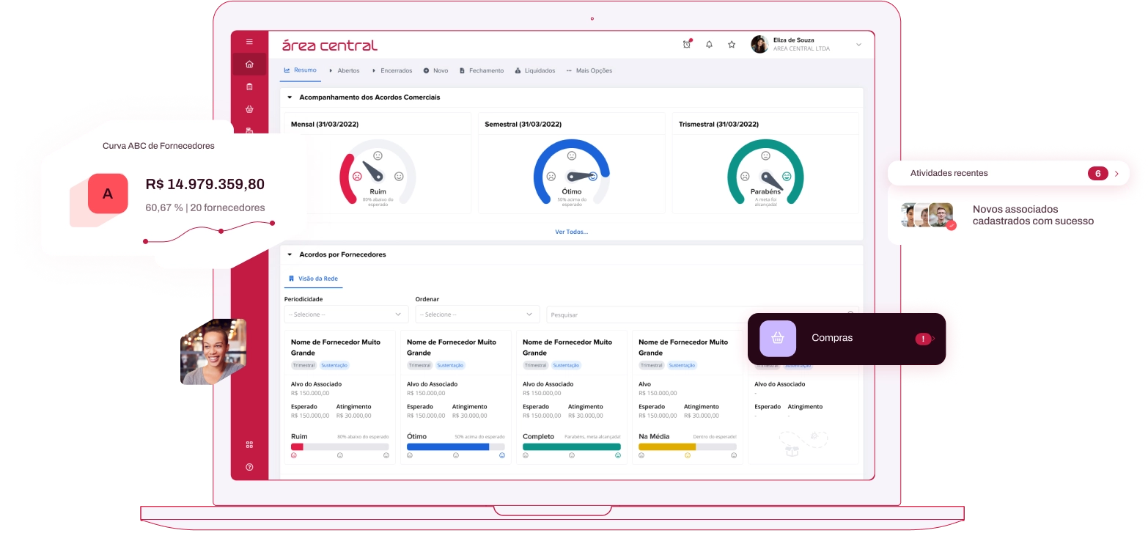Click the yellow neutral face under Na Média bar
Screen dimensions: 1148x533
tap(688, 455)
